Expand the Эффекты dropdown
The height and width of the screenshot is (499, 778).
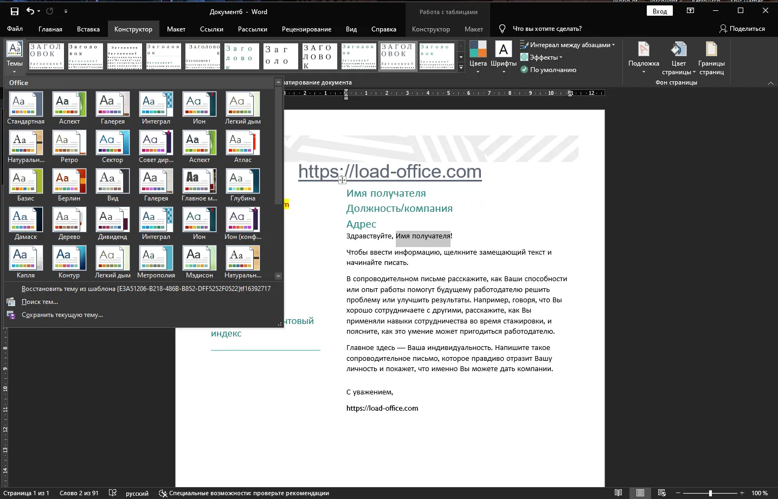point(542,57)
